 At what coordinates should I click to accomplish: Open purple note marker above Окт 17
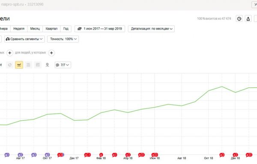pos(47,155)
